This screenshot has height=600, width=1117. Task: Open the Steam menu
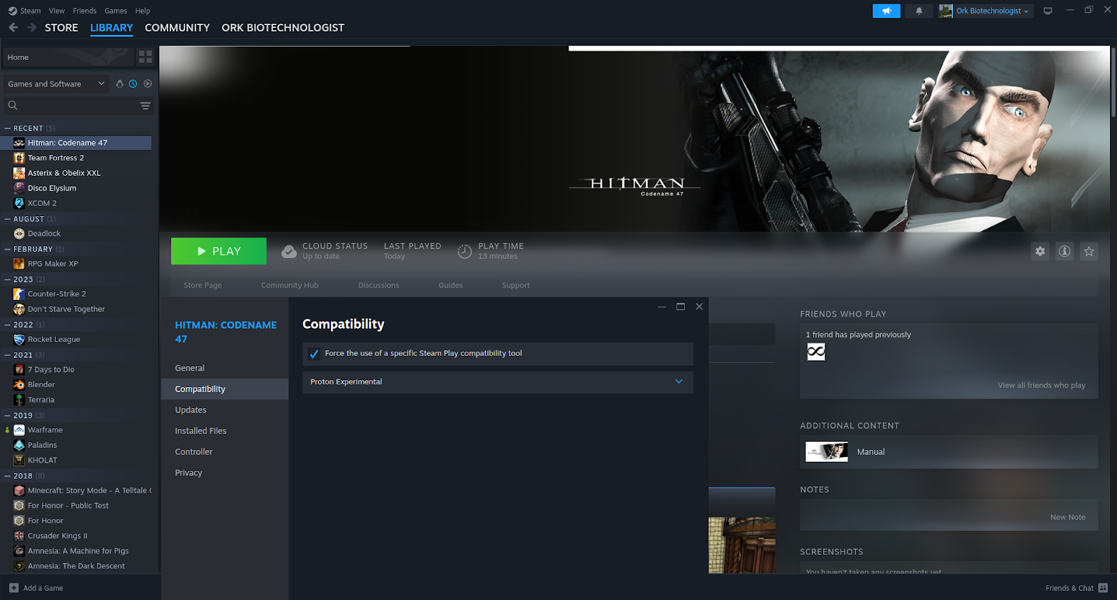(x=30, y=10)
